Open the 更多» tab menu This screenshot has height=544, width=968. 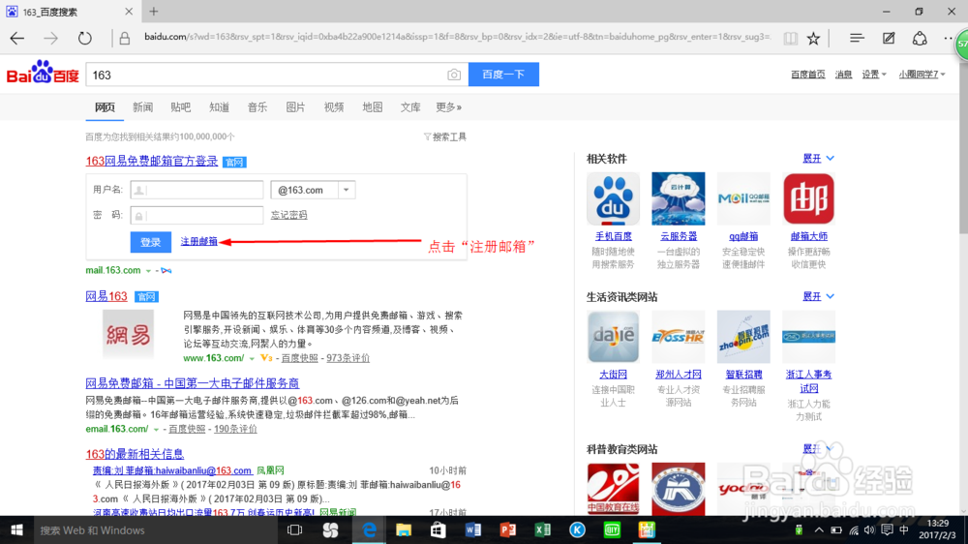(x=449, y=107)
